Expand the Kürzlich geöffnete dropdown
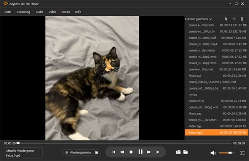The width and height of the screenshot is (249, 161). coord(198,19)
